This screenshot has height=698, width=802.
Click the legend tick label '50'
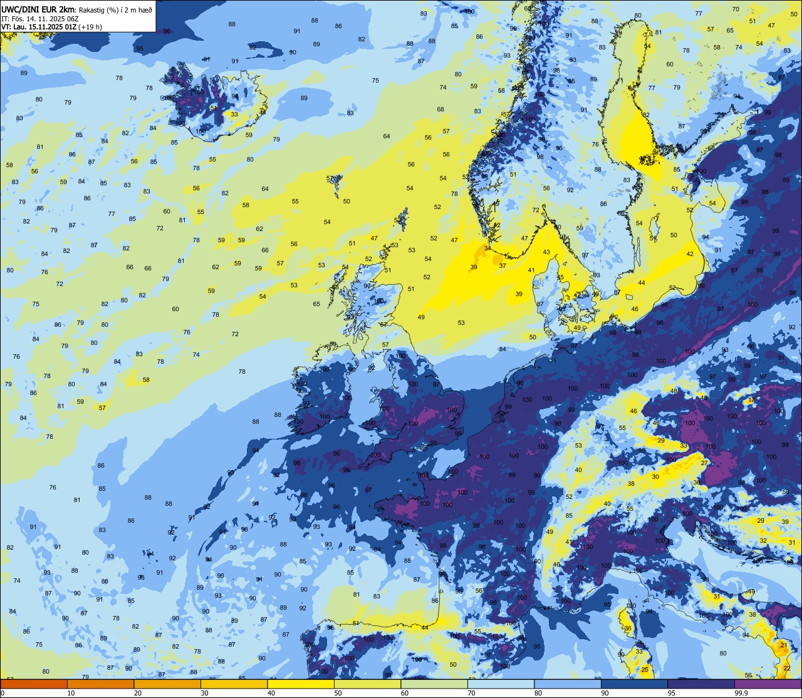click(338, 693)
